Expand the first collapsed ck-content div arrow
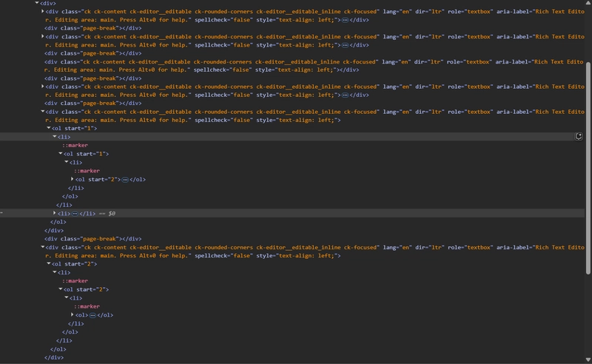Image resolution: width=592 pixels, height=364 pixels. (x=43, y=11)
